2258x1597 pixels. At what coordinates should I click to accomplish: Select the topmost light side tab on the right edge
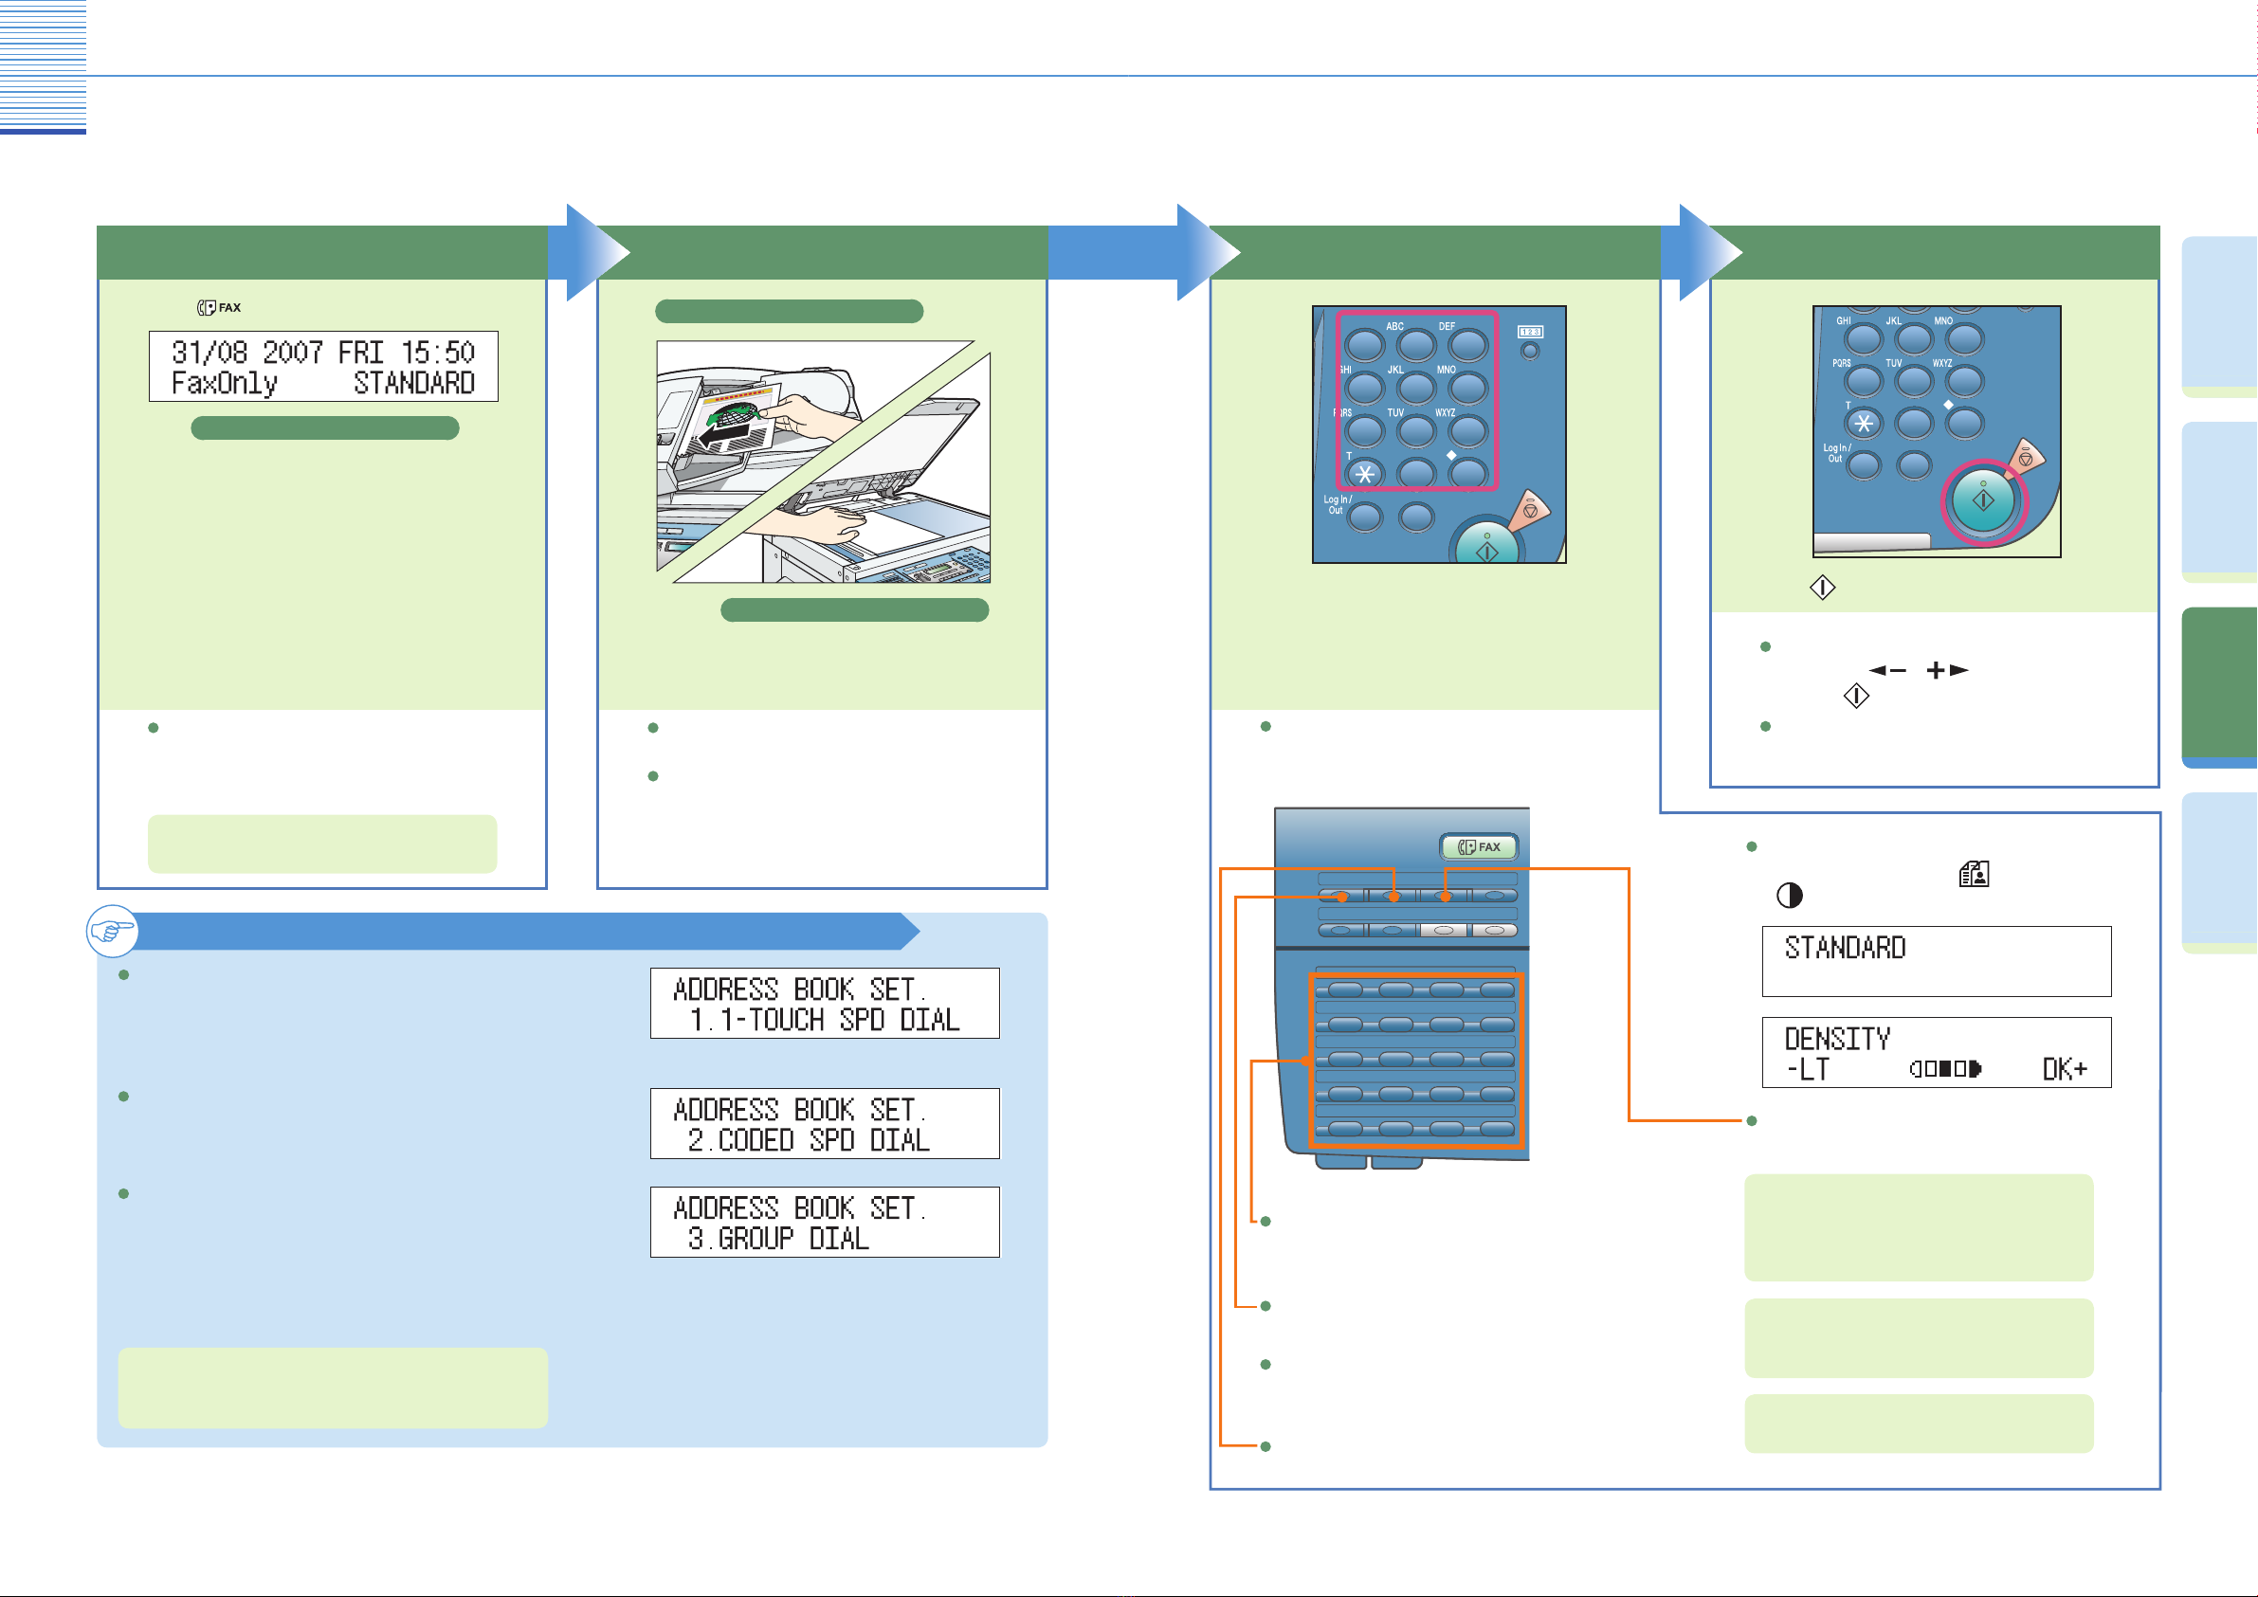[x=2220, y=317]
